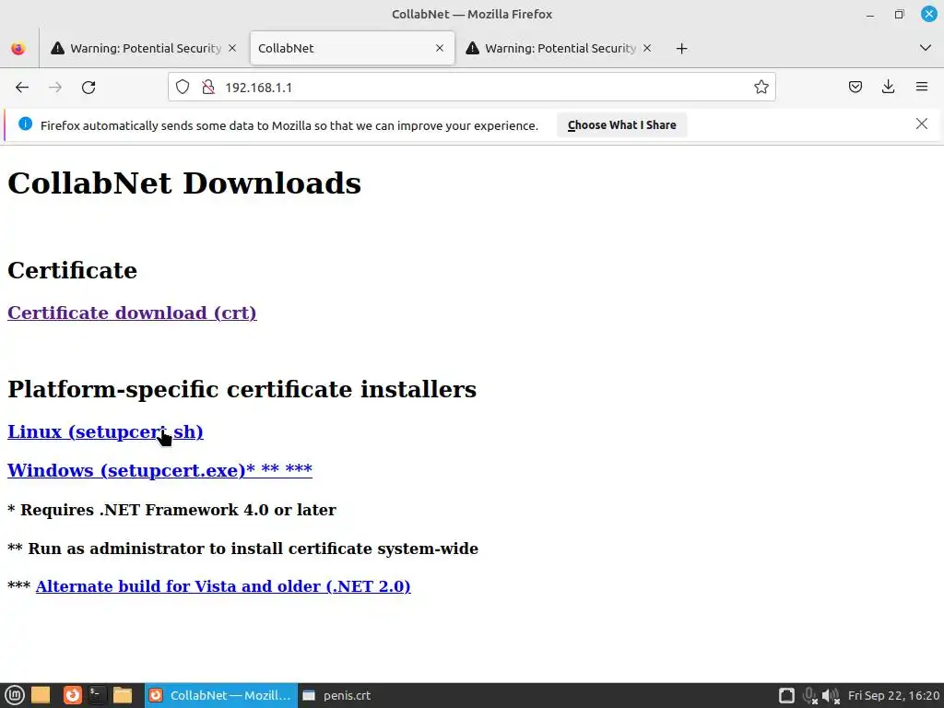This screenshot has height=708, width=944.
Task: Open a new tab with the plus button
Action: point(681,49)
